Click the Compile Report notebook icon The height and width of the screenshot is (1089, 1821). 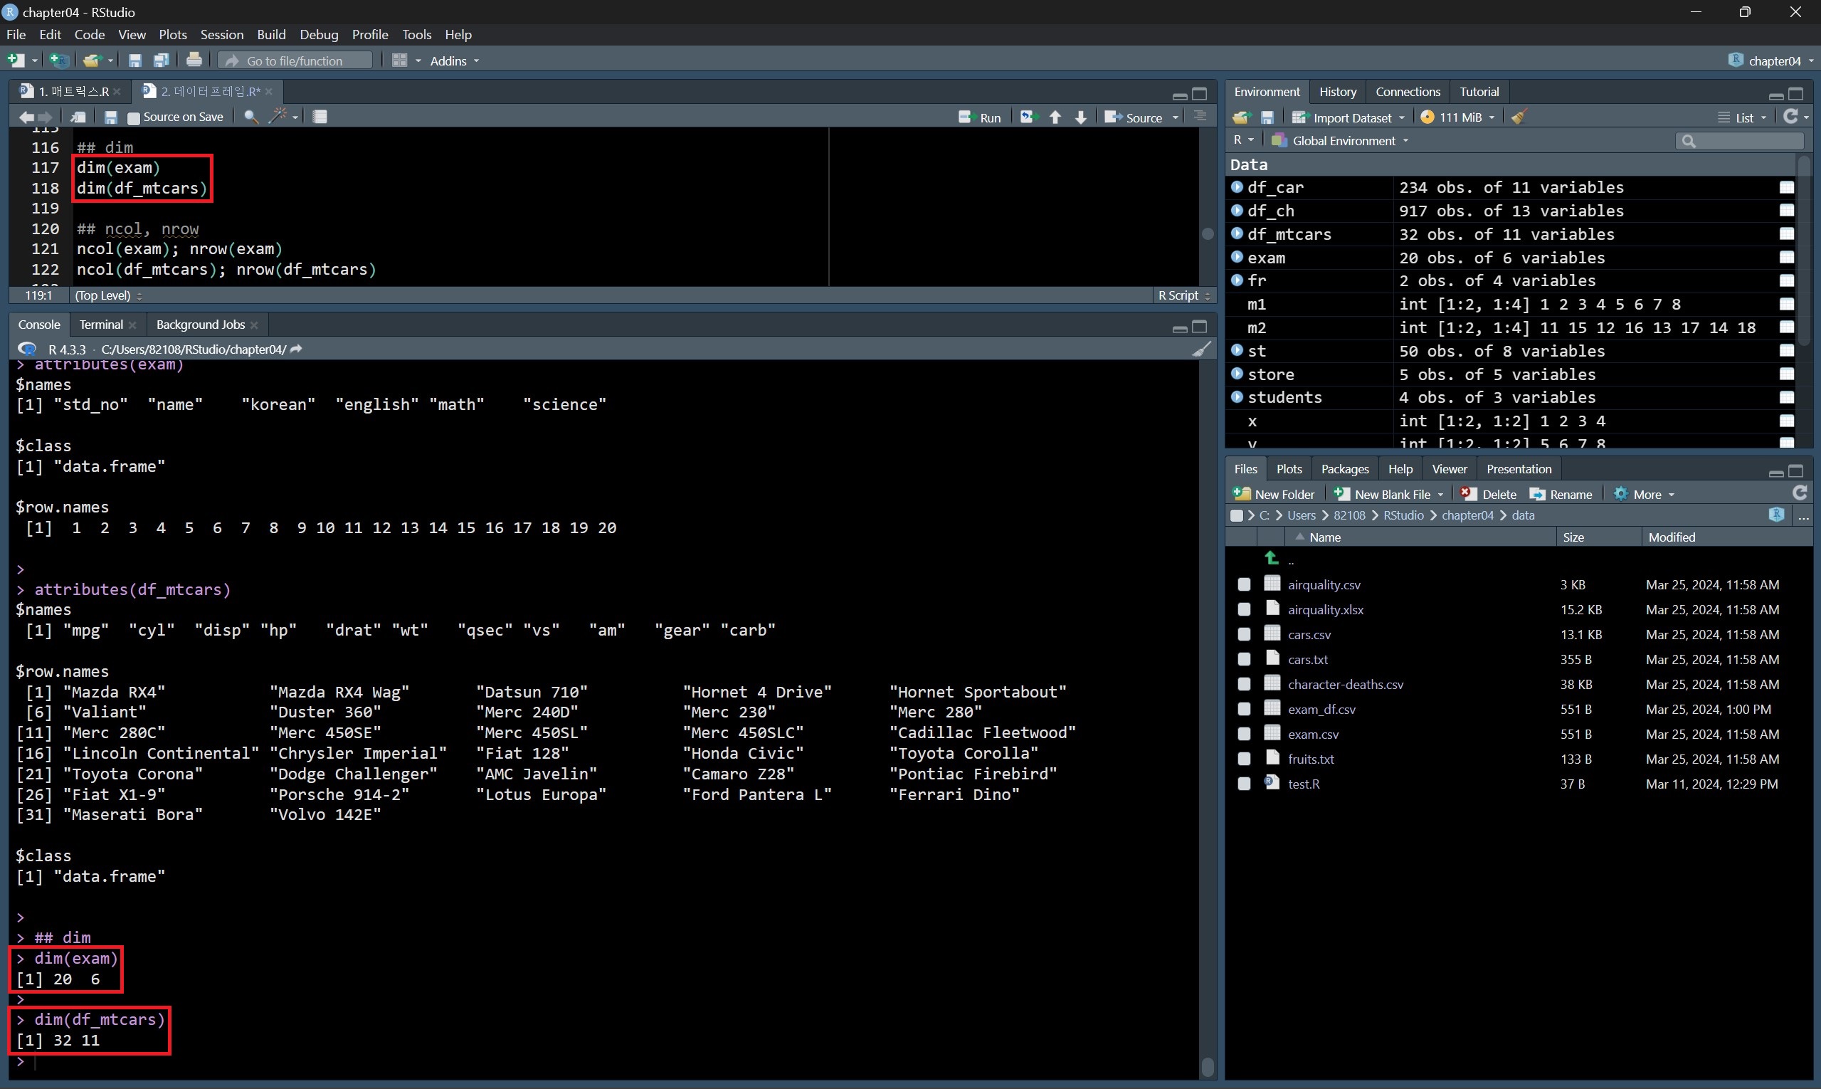pos(320,117)
